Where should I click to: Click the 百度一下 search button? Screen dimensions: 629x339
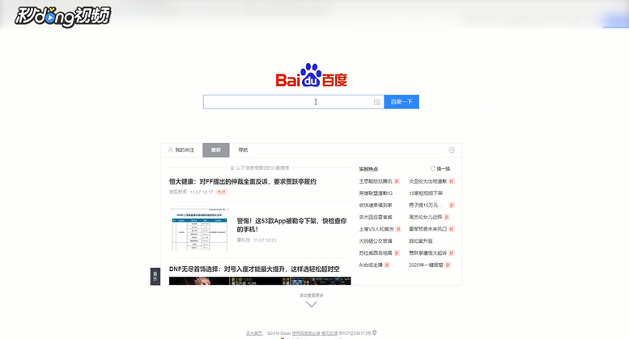pyautogui.click(x=402, y=102)
